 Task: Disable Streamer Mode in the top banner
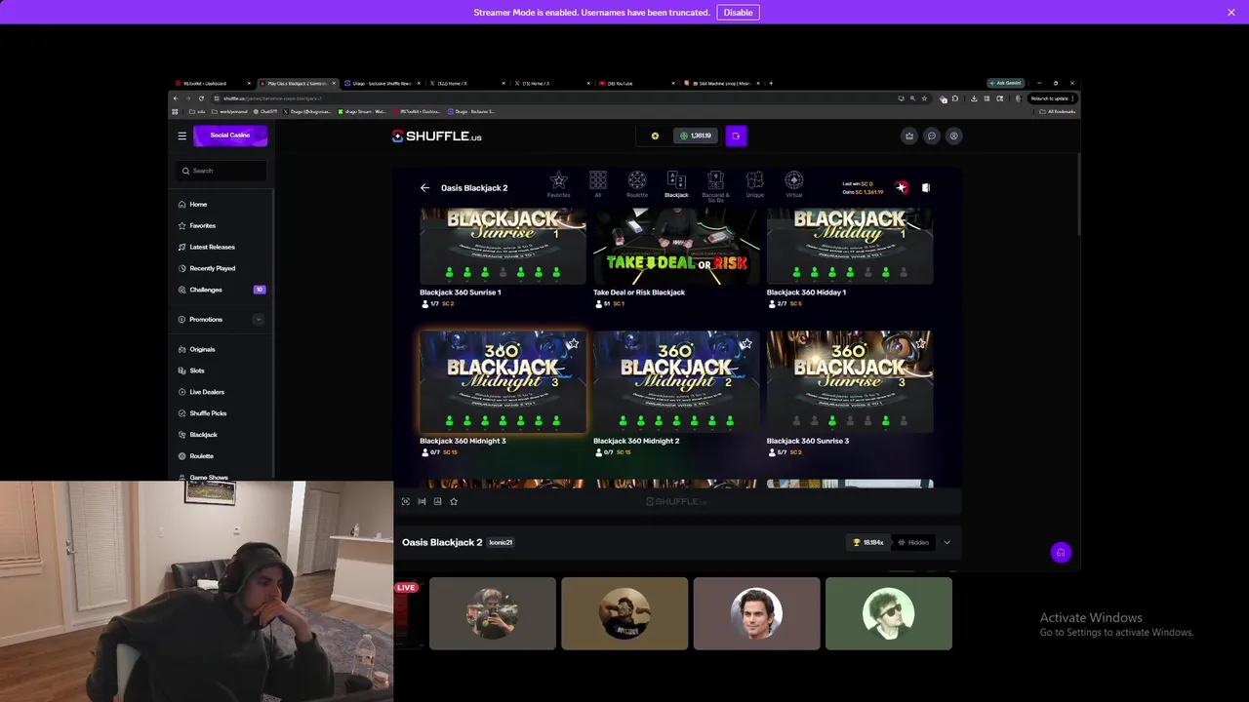pyautogui.click(x=738, y=12)
